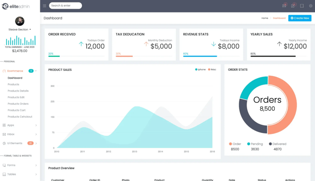
Task: Expand the Inbox menu chevron
Action: (36, 134)
